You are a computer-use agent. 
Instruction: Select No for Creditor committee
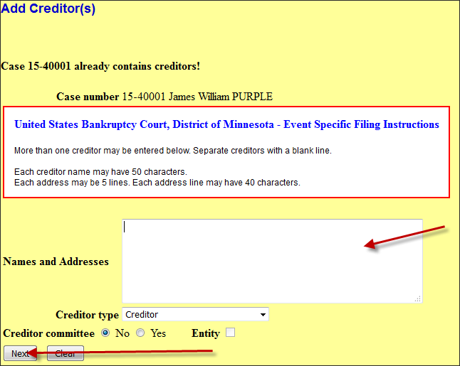tap(105, 333)
